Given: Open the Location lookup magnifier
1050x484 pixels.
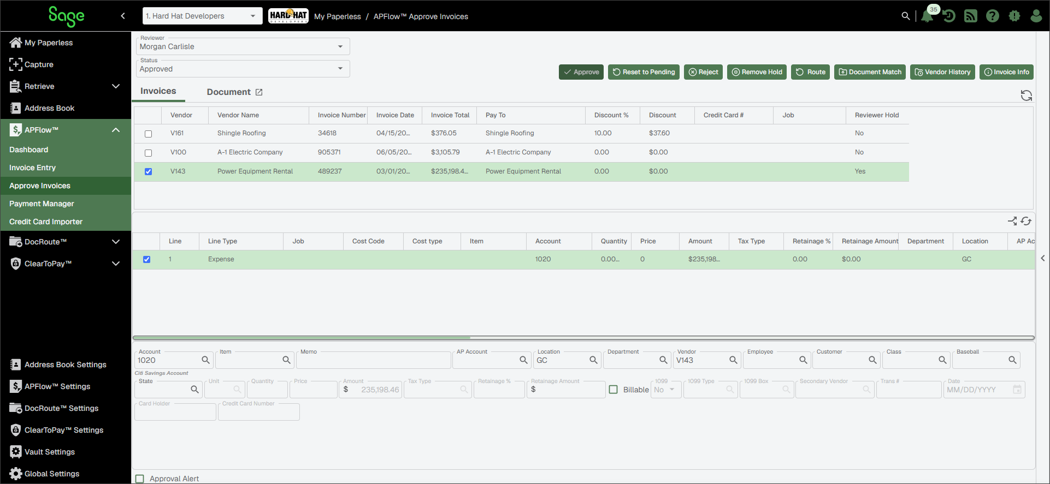Looking at the screenshot, I should coord(593,360).
